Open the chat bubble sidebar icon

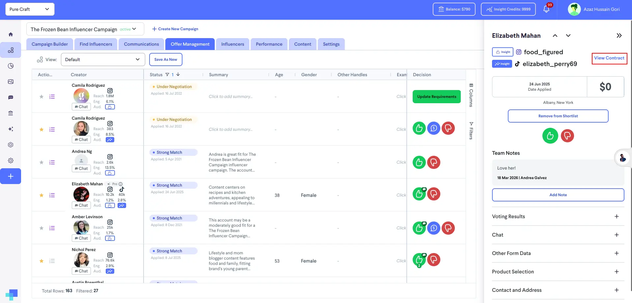11,97
